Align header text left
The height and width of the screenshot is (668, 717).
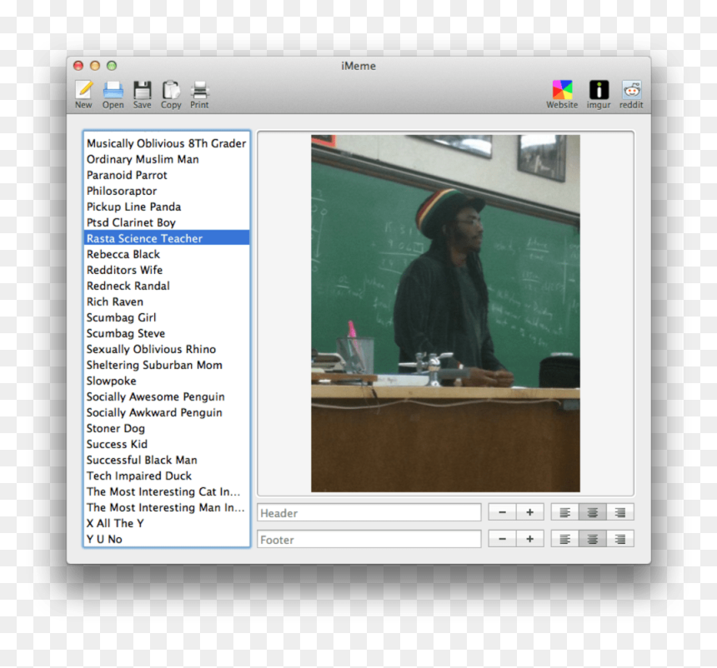pos(564,512)
